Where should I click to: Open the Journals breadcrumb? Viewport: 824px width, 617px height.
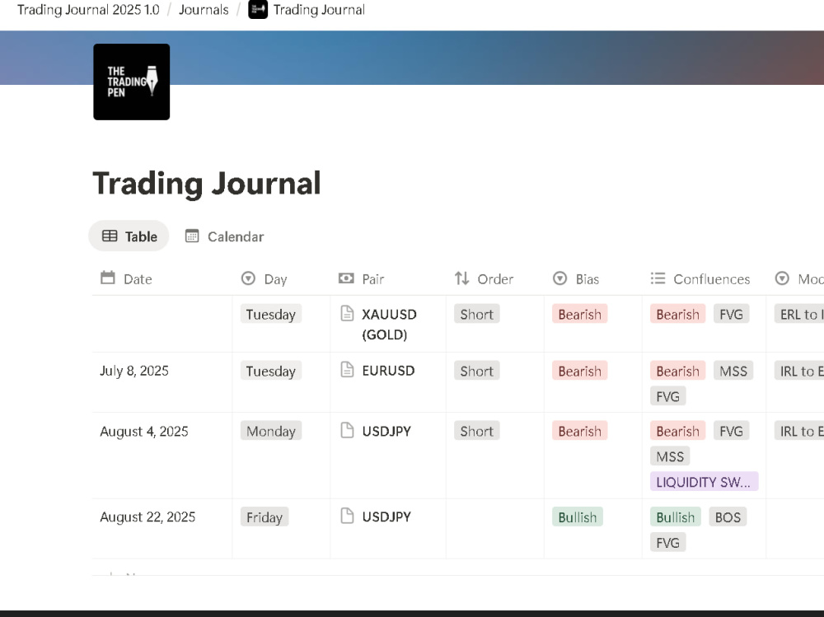[x=204, y=10]
